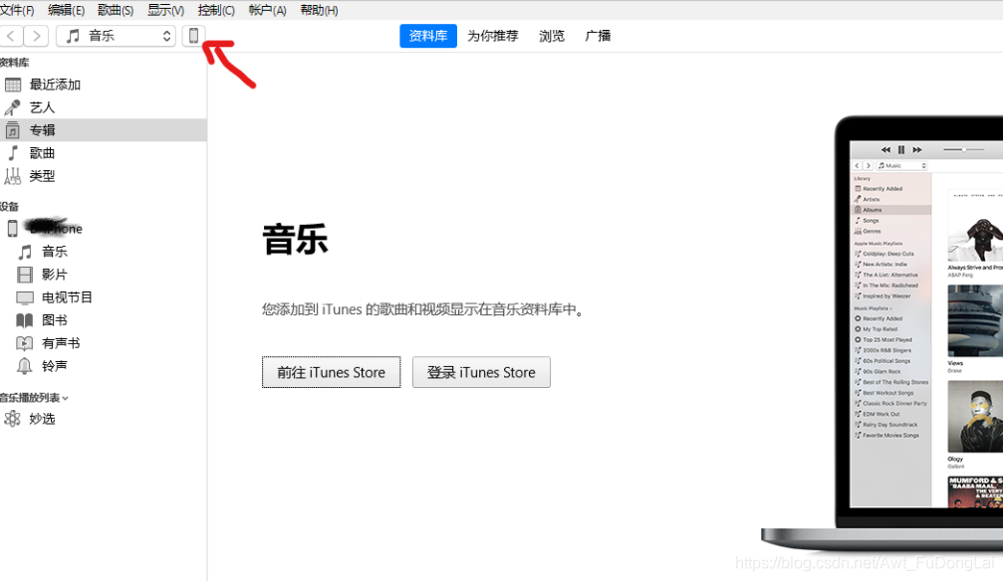The image size is (1003, 581).
Task: Open the 显示(V) menu
Action: 165,10
